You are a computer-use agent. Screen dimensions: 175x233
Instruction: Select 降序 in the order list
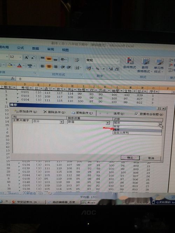point(137,130)
